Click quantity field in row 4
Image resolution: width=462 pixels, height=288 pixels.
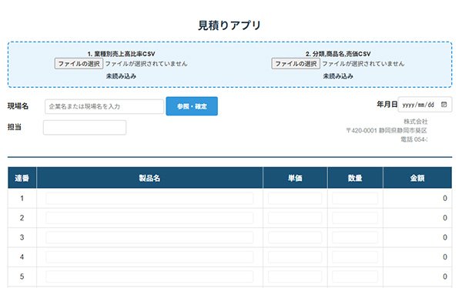[355, 257]
